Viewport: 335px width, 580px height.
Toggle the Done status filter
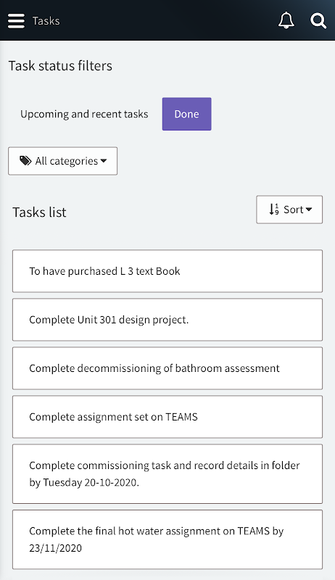(x=187, y=114)
